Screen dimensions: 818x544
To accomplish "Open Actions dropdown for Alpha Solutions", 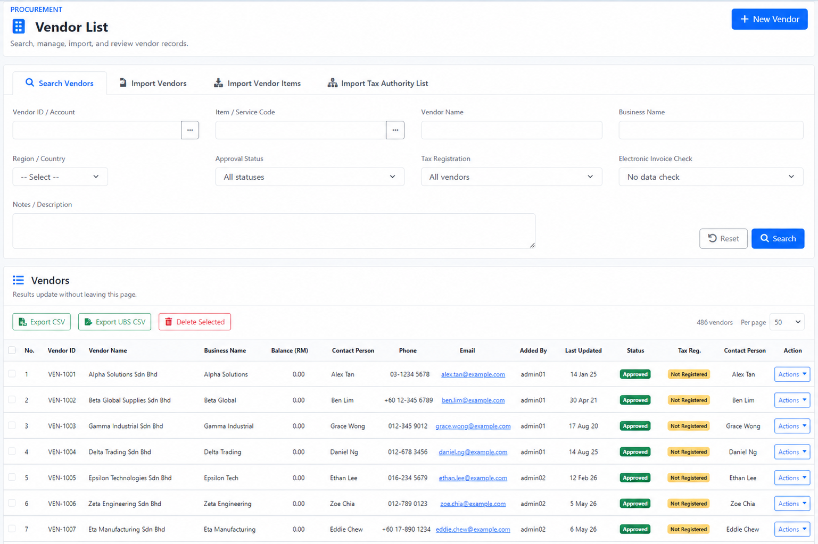I will [792, 374].
